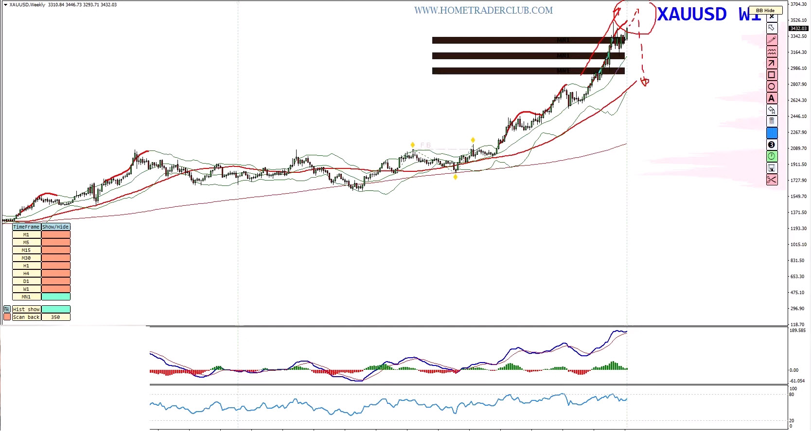This screenshot has height=431, width=811.
Task: Toggle the Hist show switch
Action: tap(56, 310)
